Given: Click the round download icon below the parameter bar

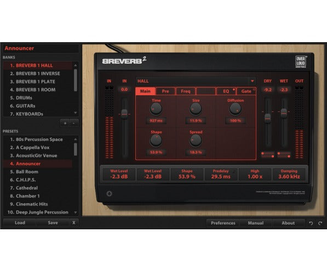Looking at the screenshot, I should coord(110,194).
